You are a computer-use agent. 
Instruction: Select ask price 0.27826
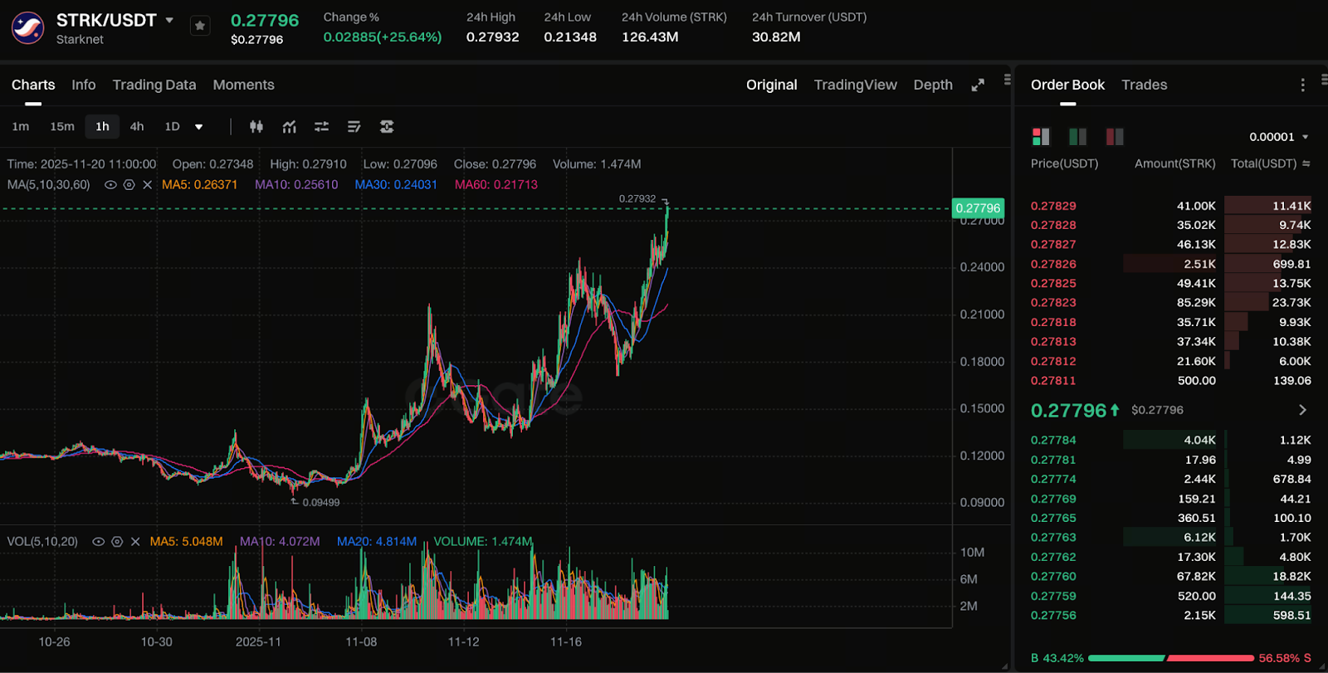point(1053,264)
